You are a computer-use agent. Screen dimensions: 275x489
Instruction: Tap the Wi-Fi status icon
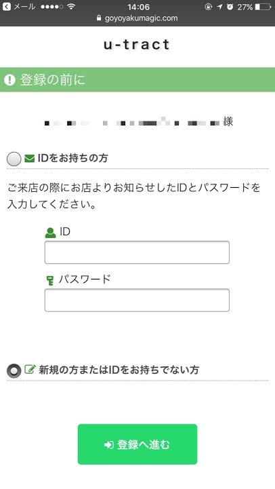click(x=71, y=7)
